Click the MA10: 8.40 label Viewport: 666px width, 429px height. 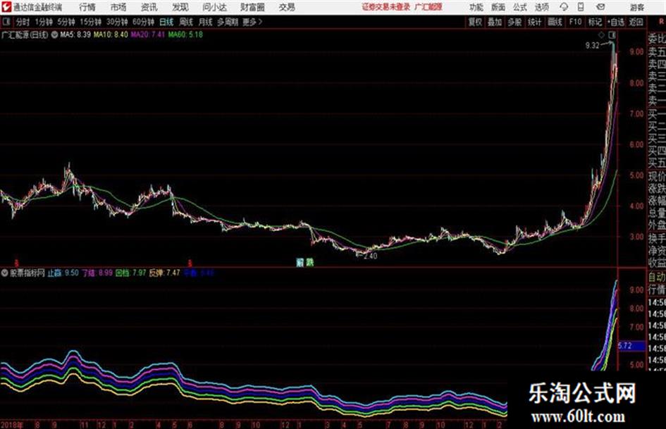click(111, 35)
